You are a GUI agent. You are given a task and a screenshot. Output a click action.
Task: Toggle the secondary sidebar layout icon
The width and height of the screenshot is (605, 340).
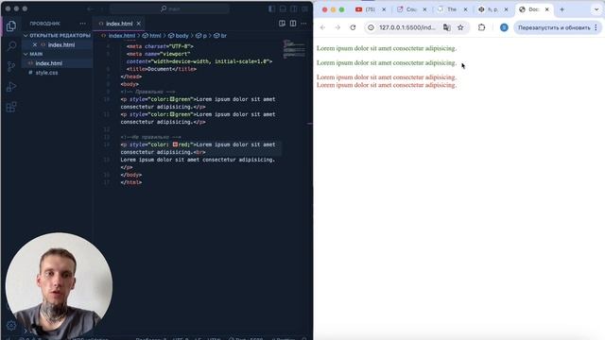294,8
